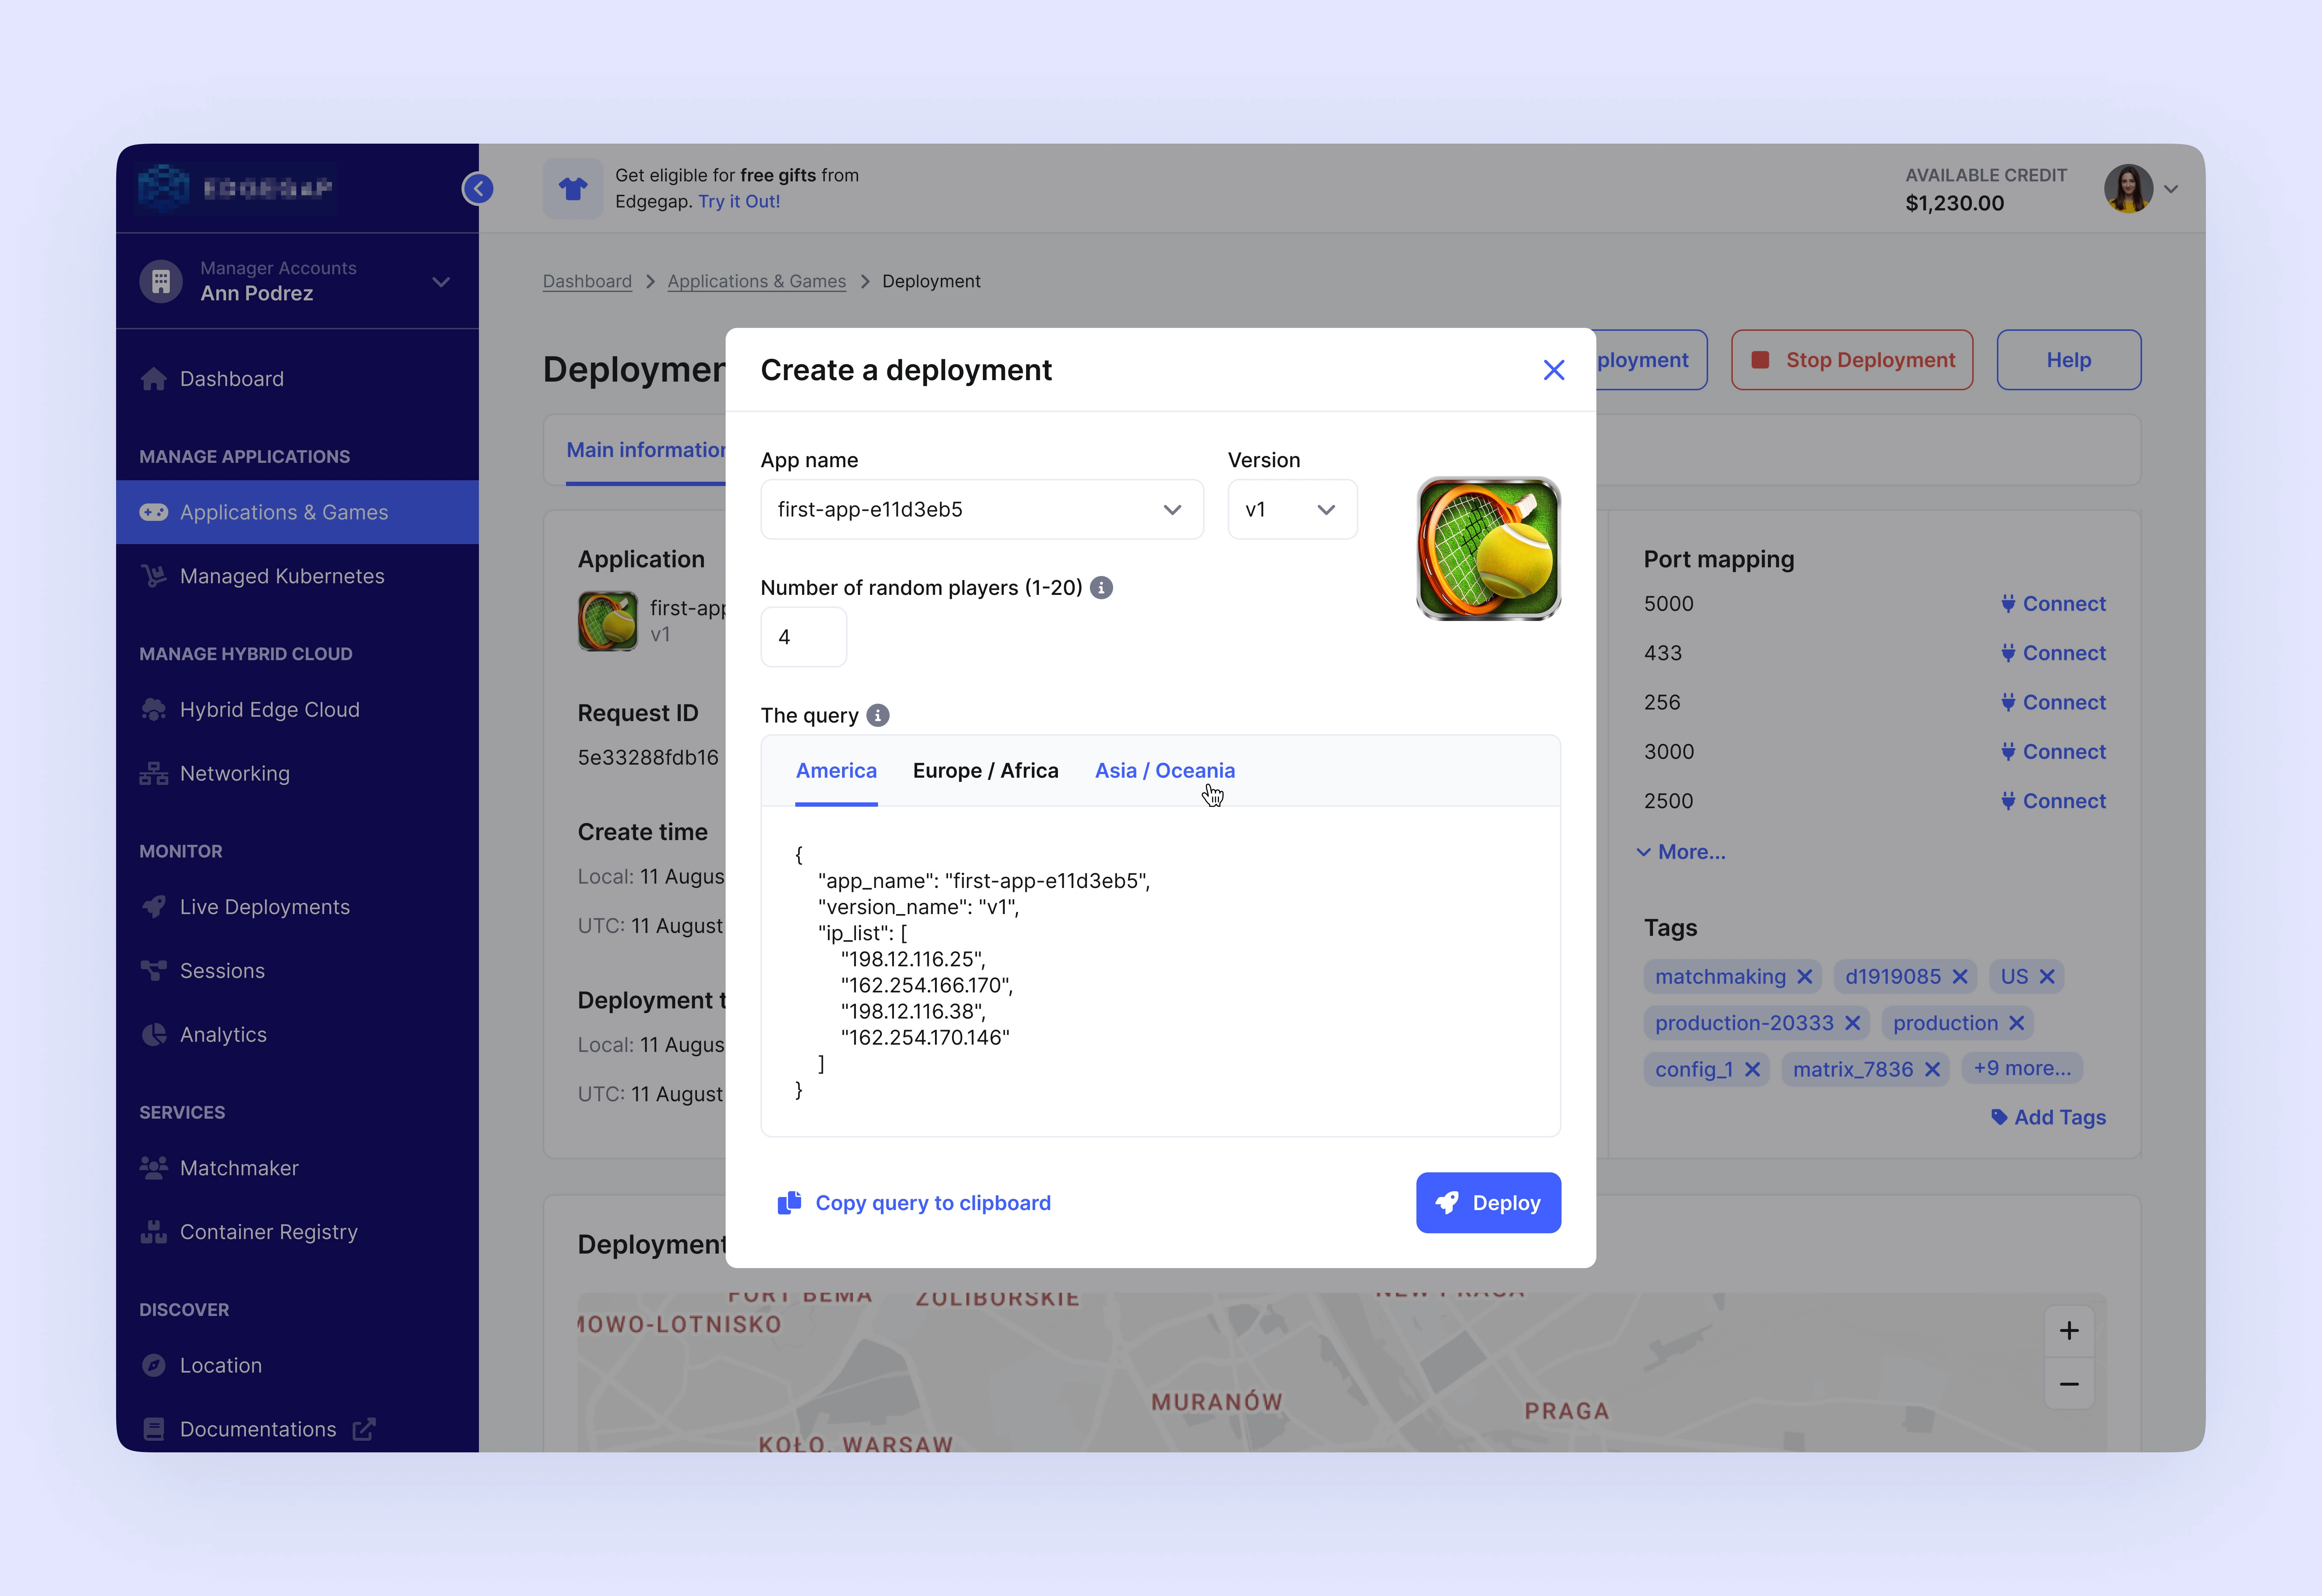
Task: Click the sidebar collapse arrow icon
Action: pyautogui.click(x=478, y=188)
